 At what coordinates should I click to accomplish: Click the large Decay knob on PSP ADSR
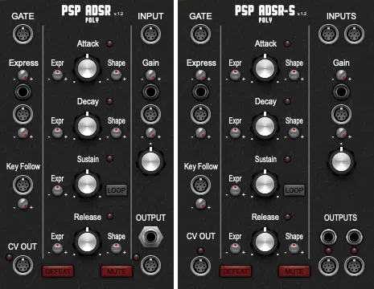click(x=87, y=126)
